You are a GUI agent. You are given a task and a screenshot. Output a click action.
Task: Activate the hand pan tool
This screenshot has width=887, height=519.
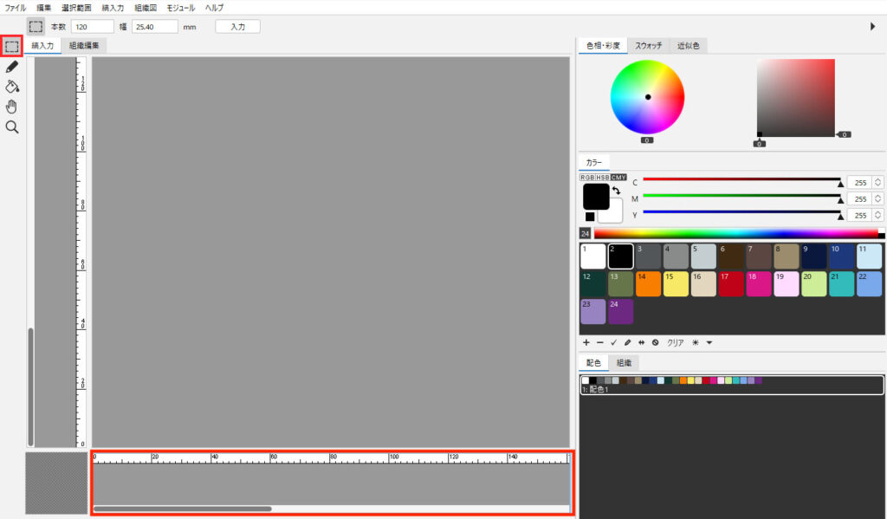coord(12,107)
